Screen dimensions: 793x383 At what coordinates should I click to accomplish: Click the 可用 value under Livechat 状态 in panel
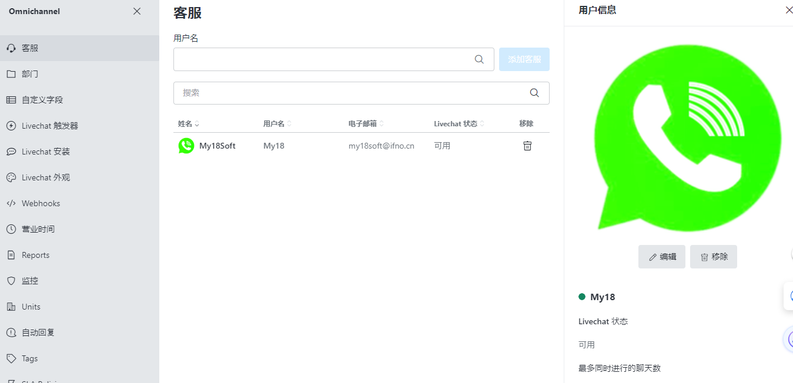point(587,345)
